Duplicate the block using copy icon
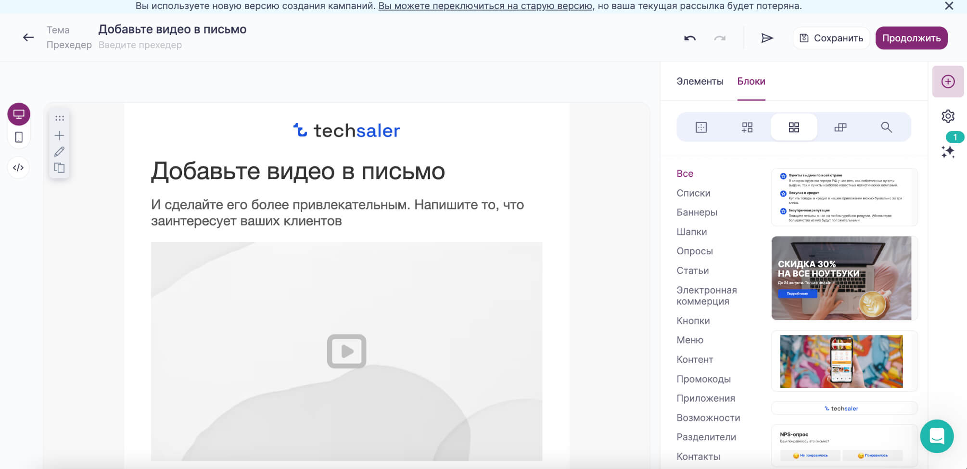967x469 pixels. [x=59, y=168]
